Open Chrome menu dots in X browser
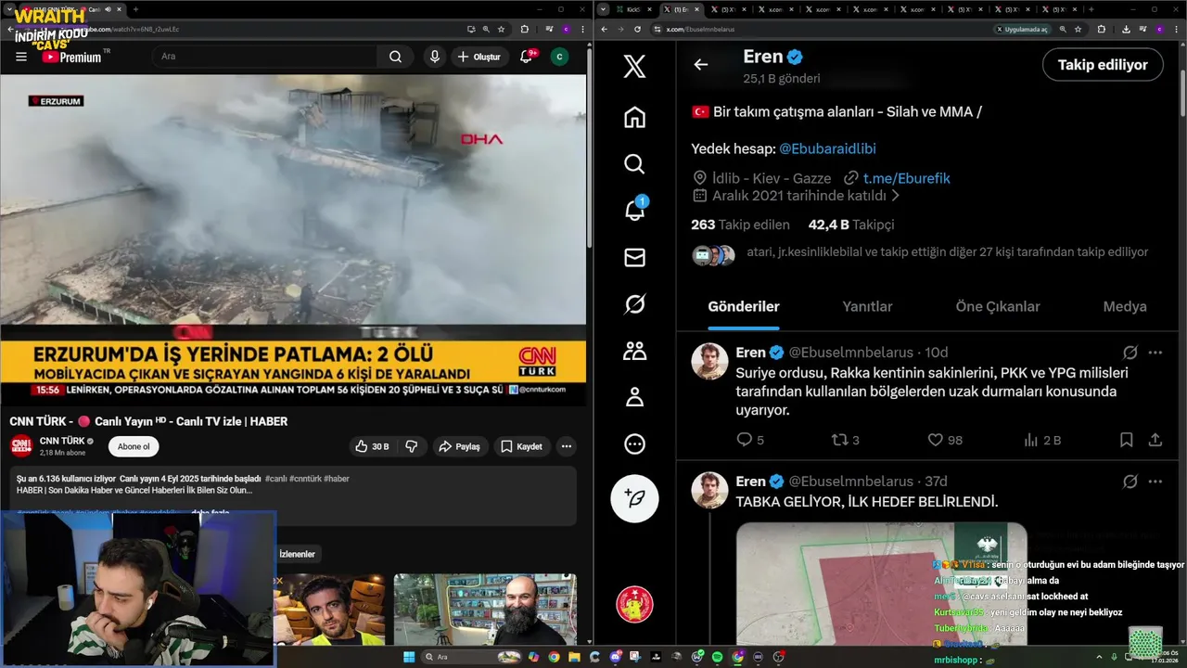 tap(1175, 29)
